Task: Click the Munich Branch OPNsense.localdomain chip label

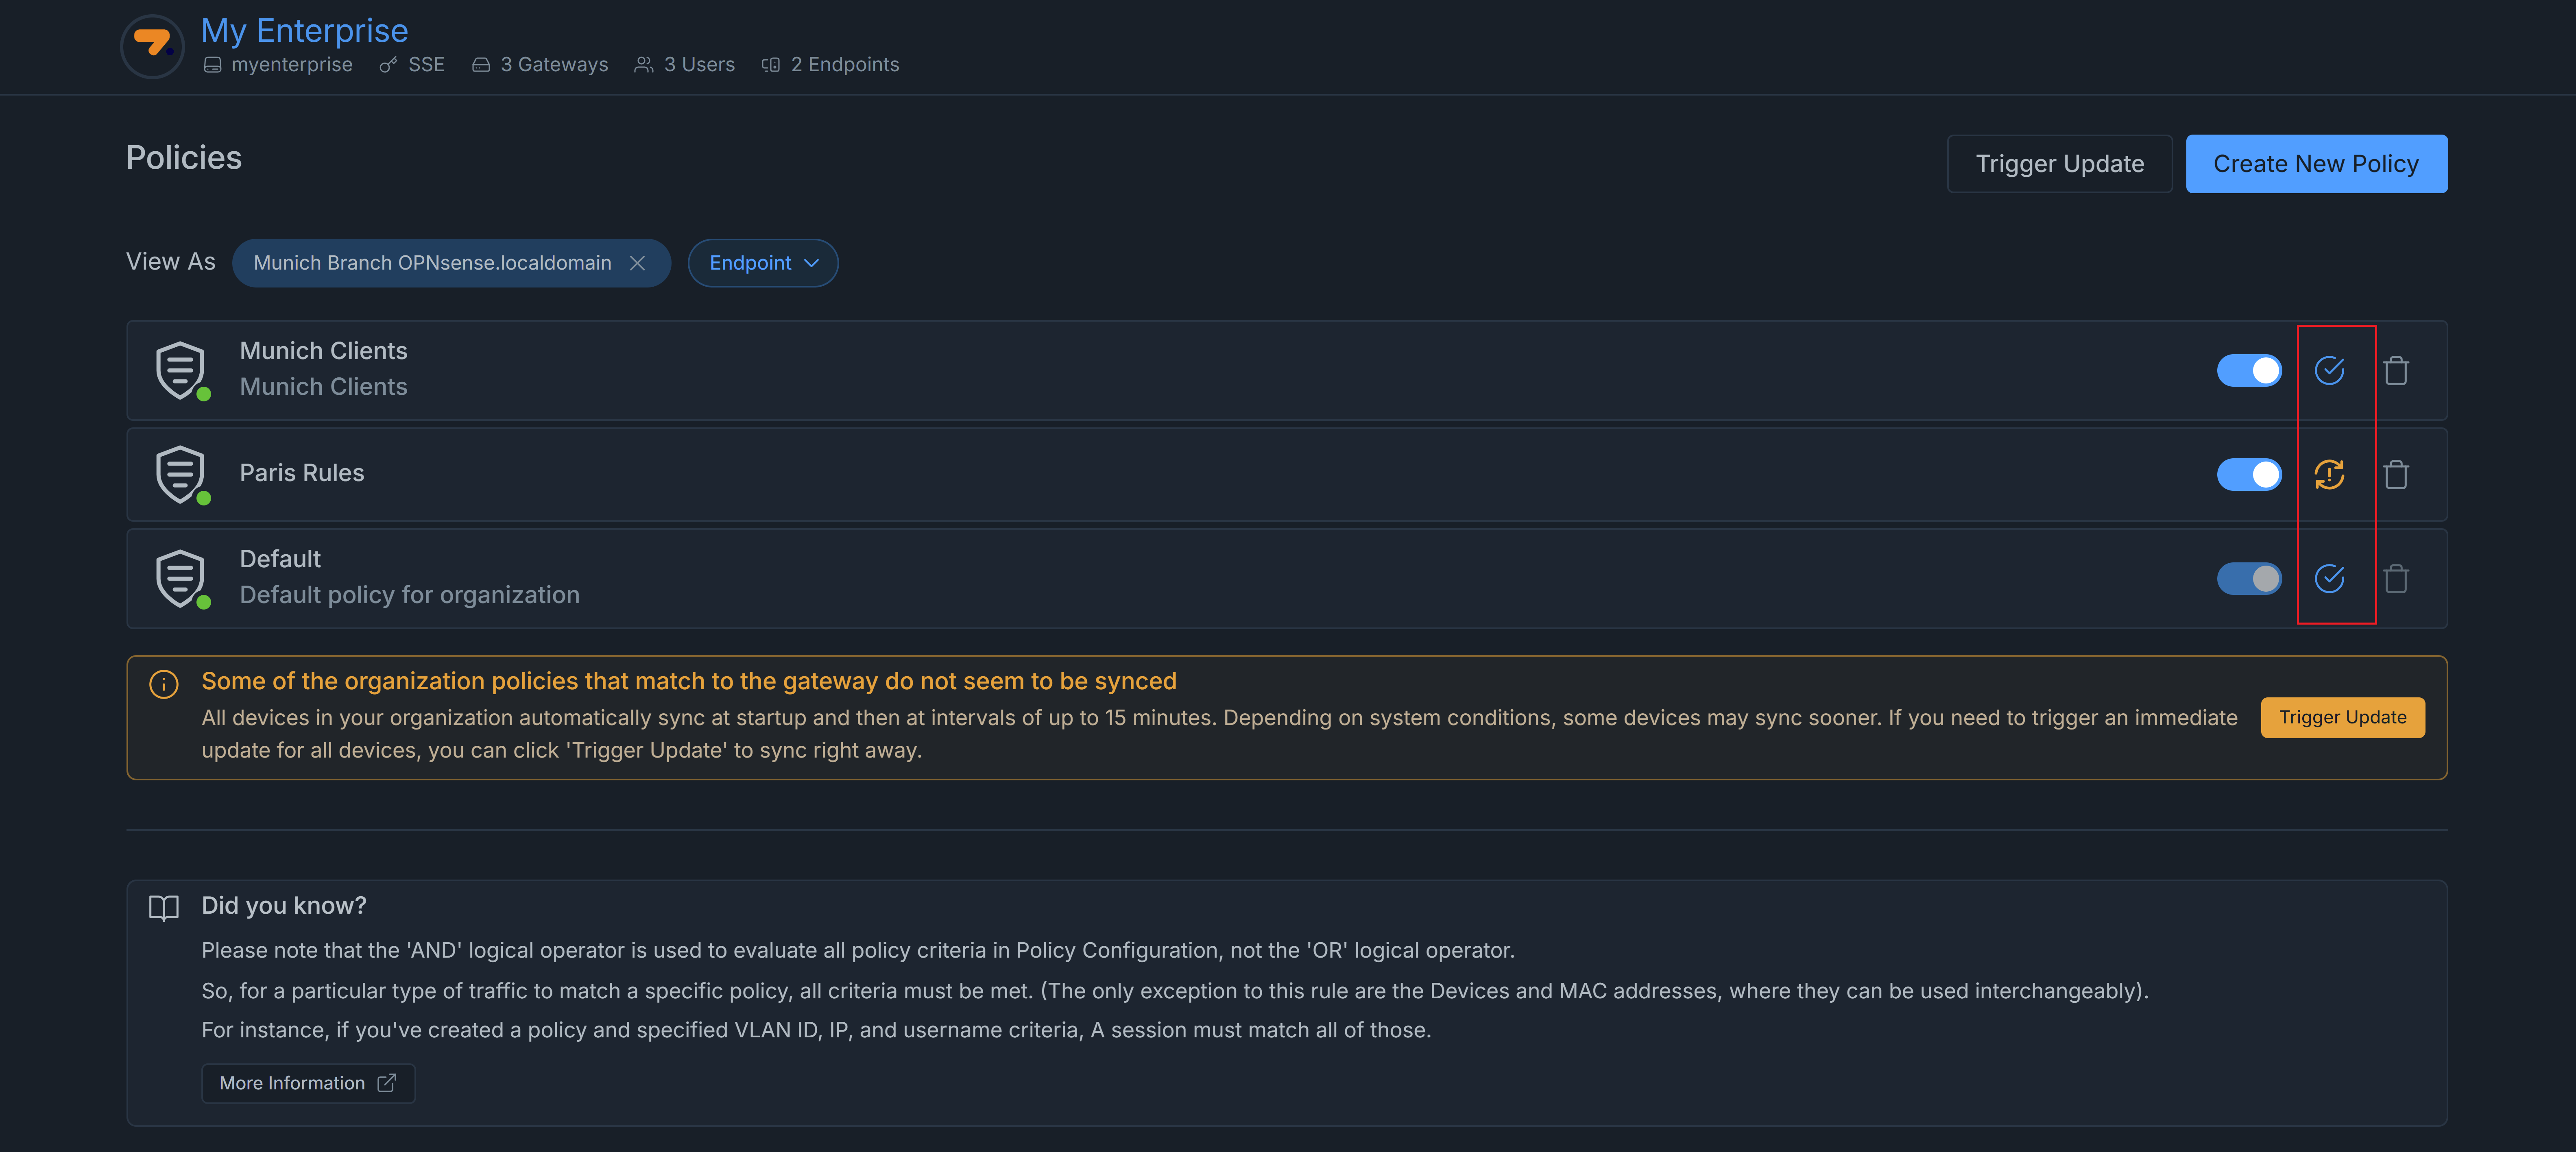Action: (x=432, y=263)
